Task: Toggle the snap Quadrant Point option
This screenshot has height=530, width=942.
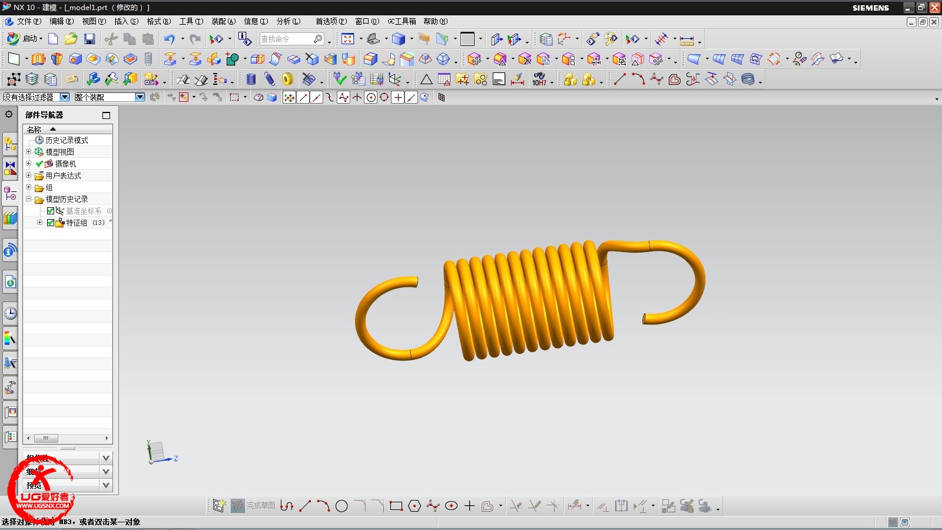Action: [x=384, y=98]
